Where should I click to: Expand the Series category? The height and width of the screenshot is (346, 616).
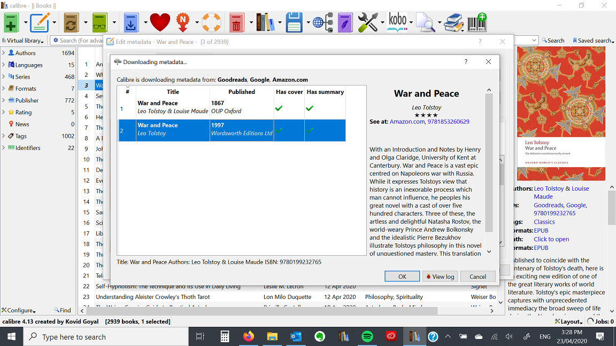click(4, 76)
